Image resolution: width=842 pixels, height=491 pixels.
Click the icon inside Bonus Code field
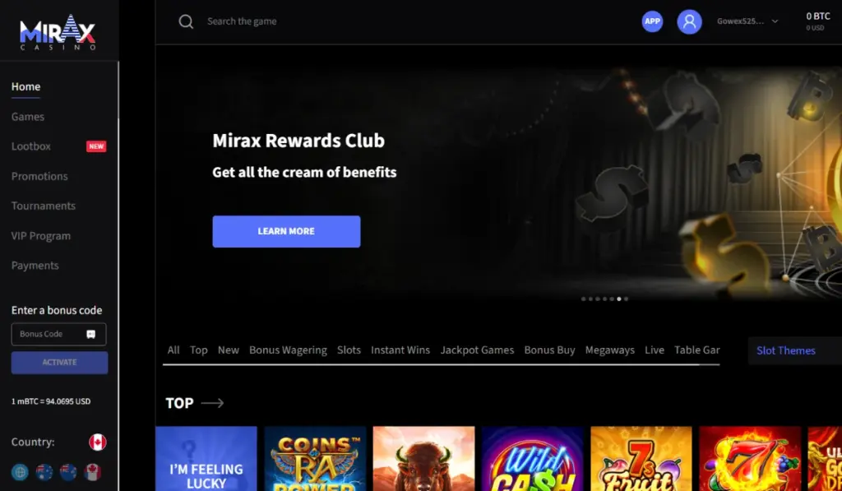90,334
